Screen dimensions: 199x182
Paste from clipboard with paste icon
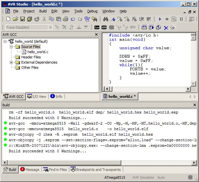point(58,19)
